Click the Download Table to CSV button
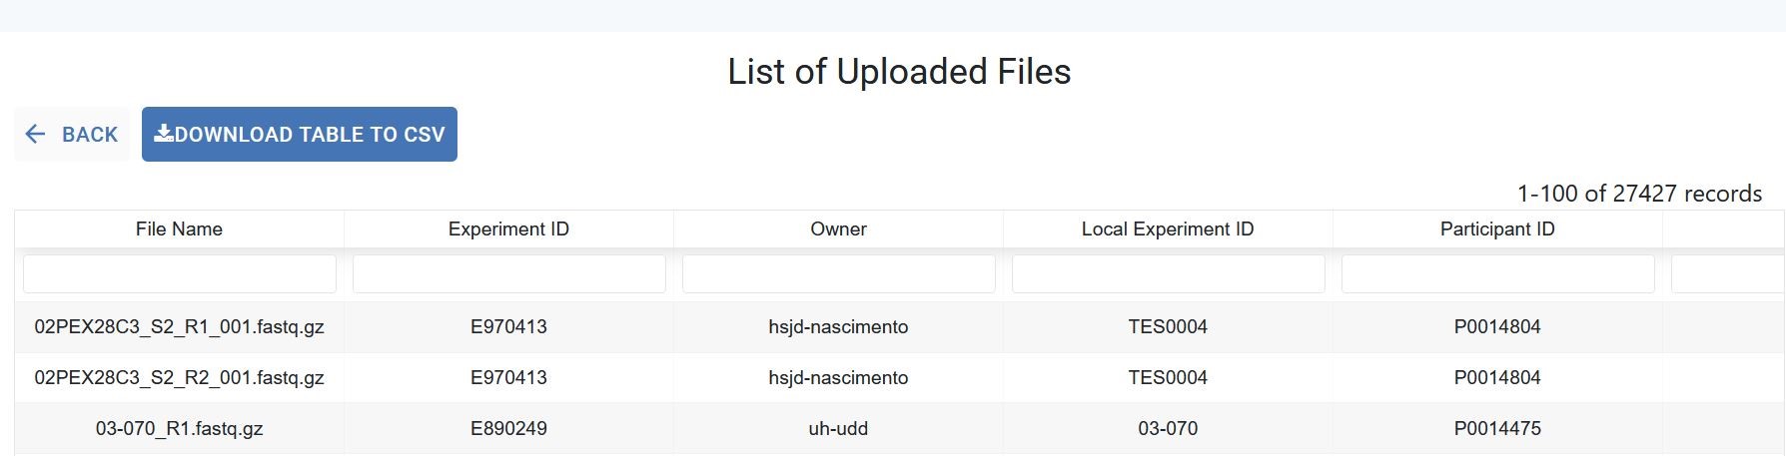The image size is (1786, 456). click(300, 134)
